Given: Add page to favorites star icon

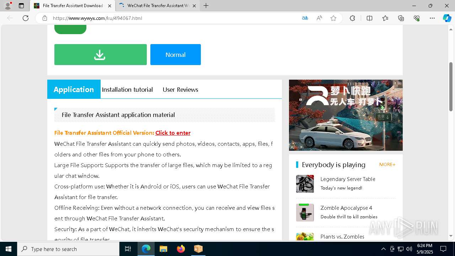Looking at the screenshot, I should (333, 18).
